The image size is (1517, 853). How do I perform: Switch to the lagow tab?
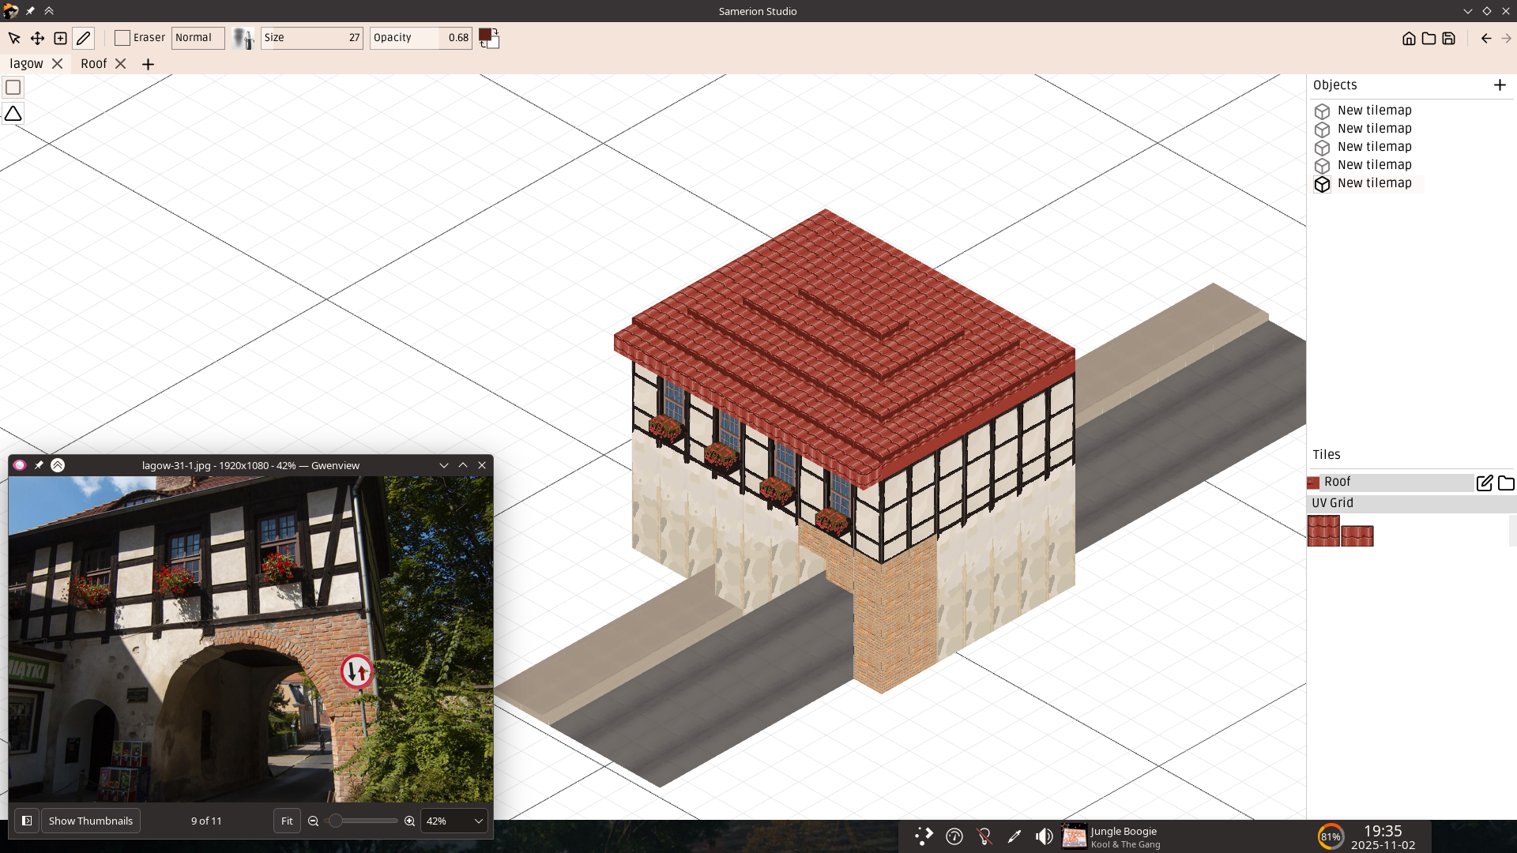pyautogui.click(x=26, y=64)
